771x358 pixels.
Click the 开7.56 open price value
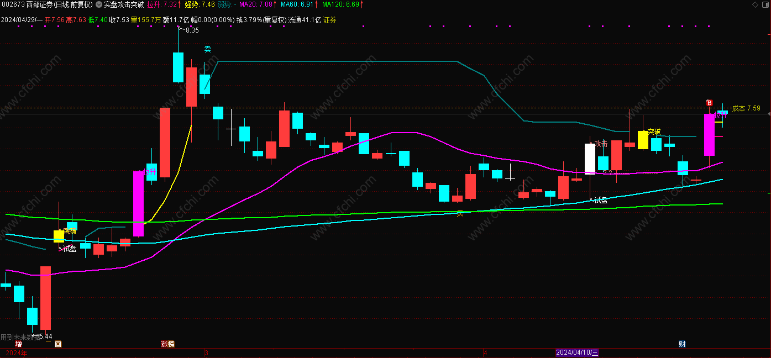click(54, 20)
